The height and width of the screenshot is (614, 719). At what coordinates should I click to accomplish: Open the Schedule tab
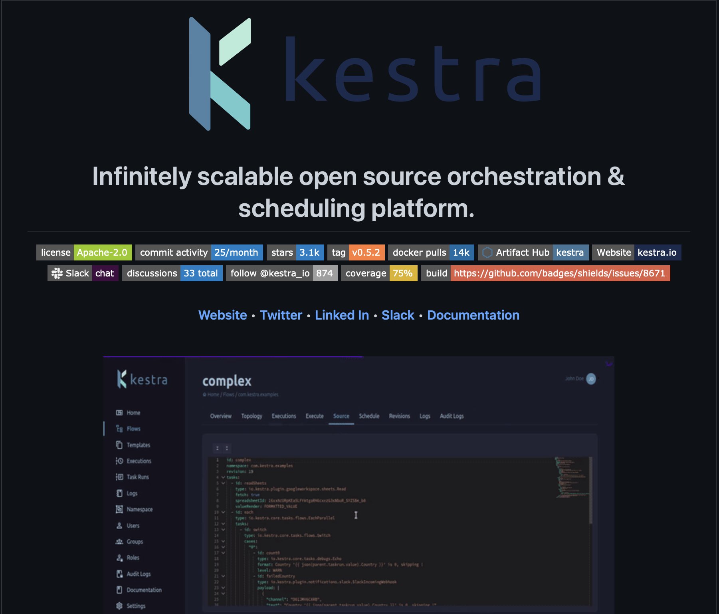pos(369,416)
